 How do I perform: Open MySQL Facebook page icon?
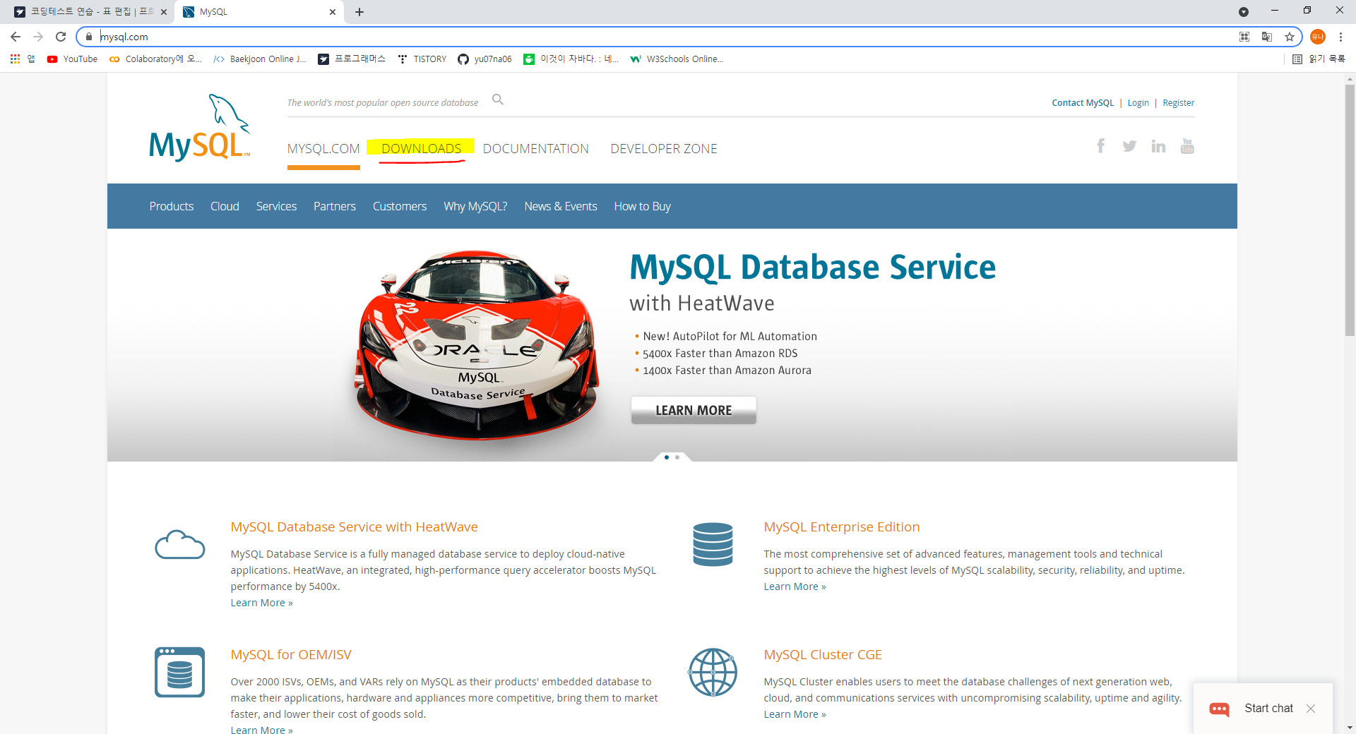click(1100, 146)
